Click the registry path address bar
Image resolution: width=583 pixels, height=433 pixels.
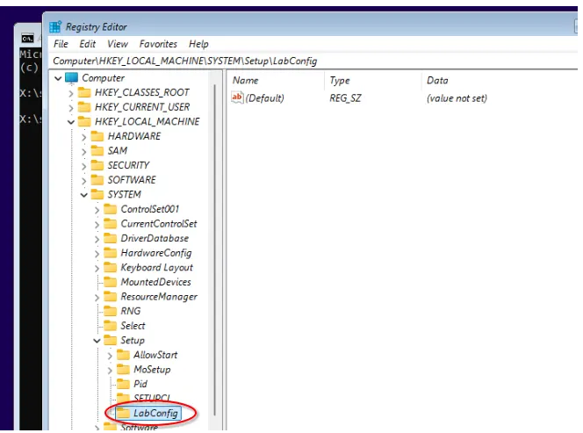263,61
